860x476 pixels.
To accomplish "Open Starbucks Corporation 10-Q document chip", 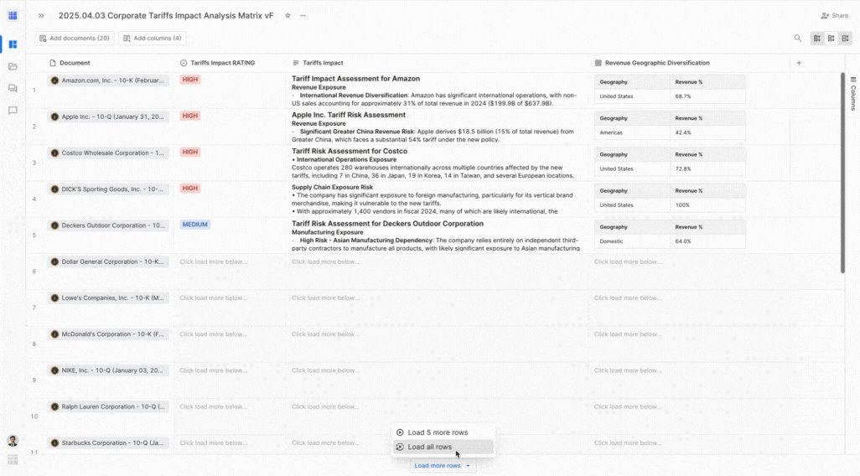I will click(108, 442).
